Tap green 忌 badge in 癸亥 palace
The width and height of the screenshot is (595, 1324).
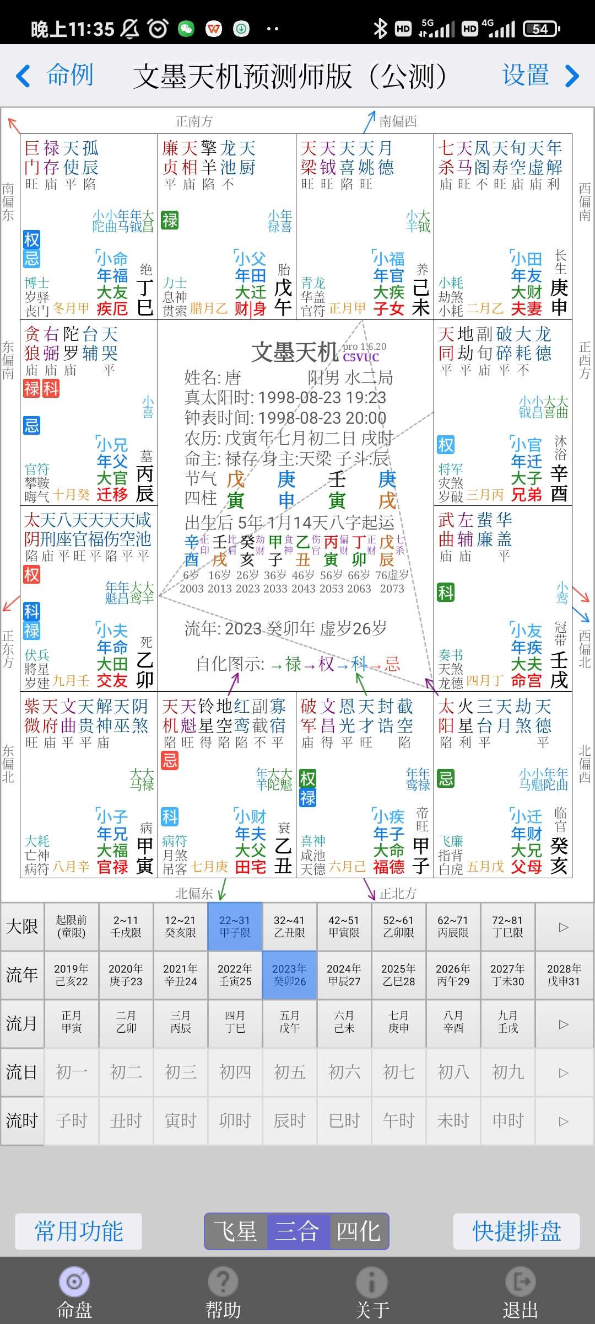point(446,779)
